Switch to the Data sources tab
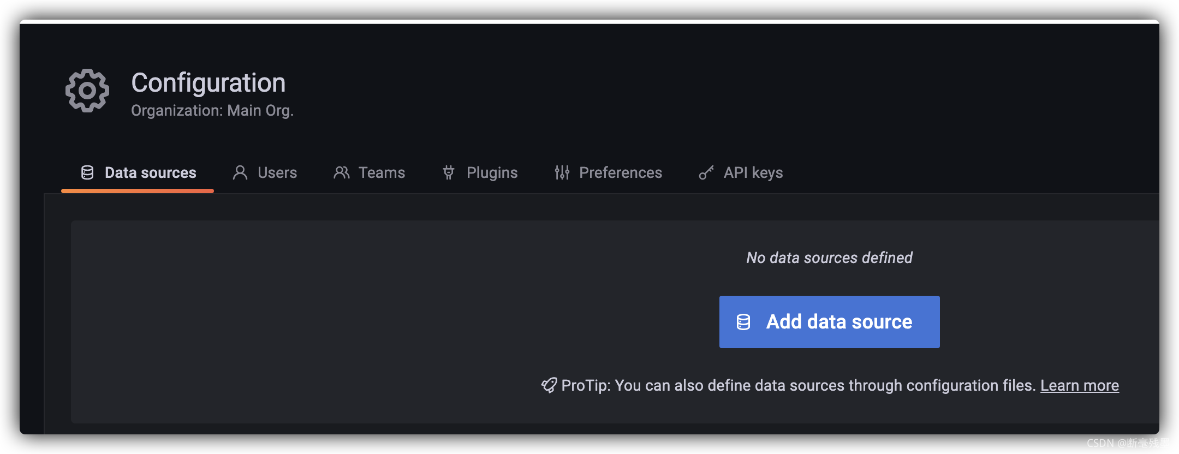Viewport: 1179px width, 454px height. pos(138,173)
